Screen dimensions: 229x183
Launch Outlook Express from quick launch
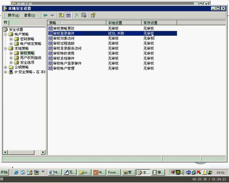pos(23,172)
